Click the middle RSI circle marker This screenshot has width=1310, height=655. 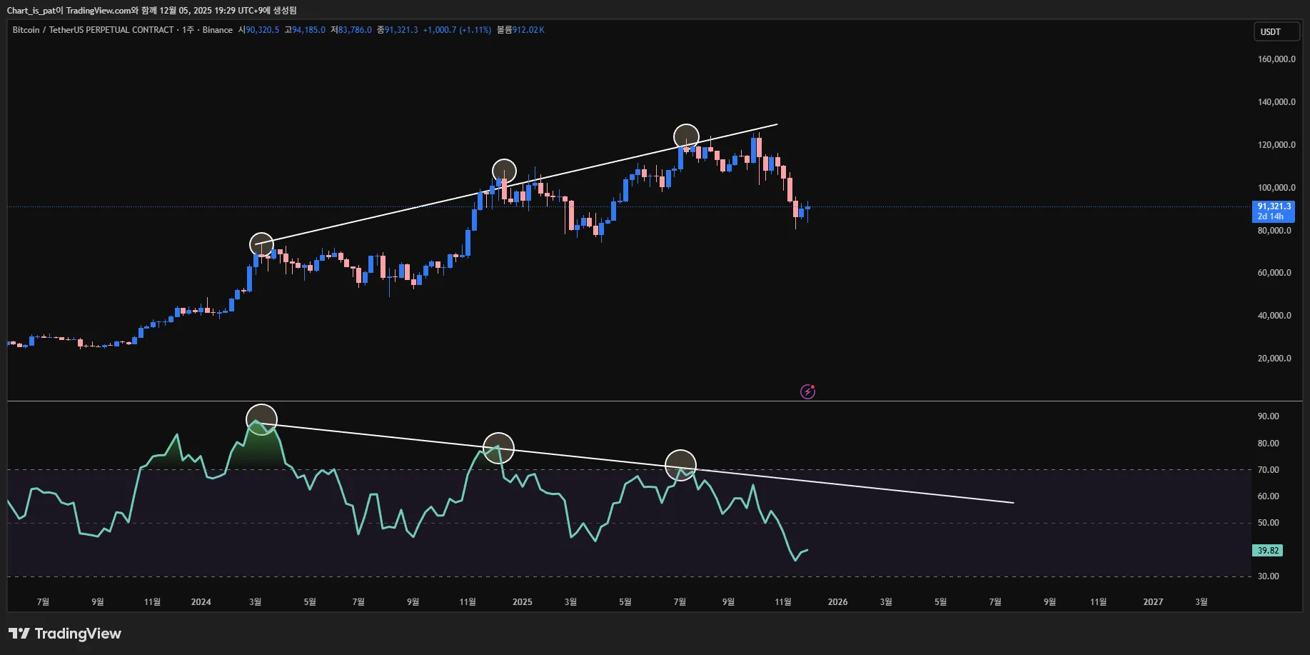pos(498,448)
